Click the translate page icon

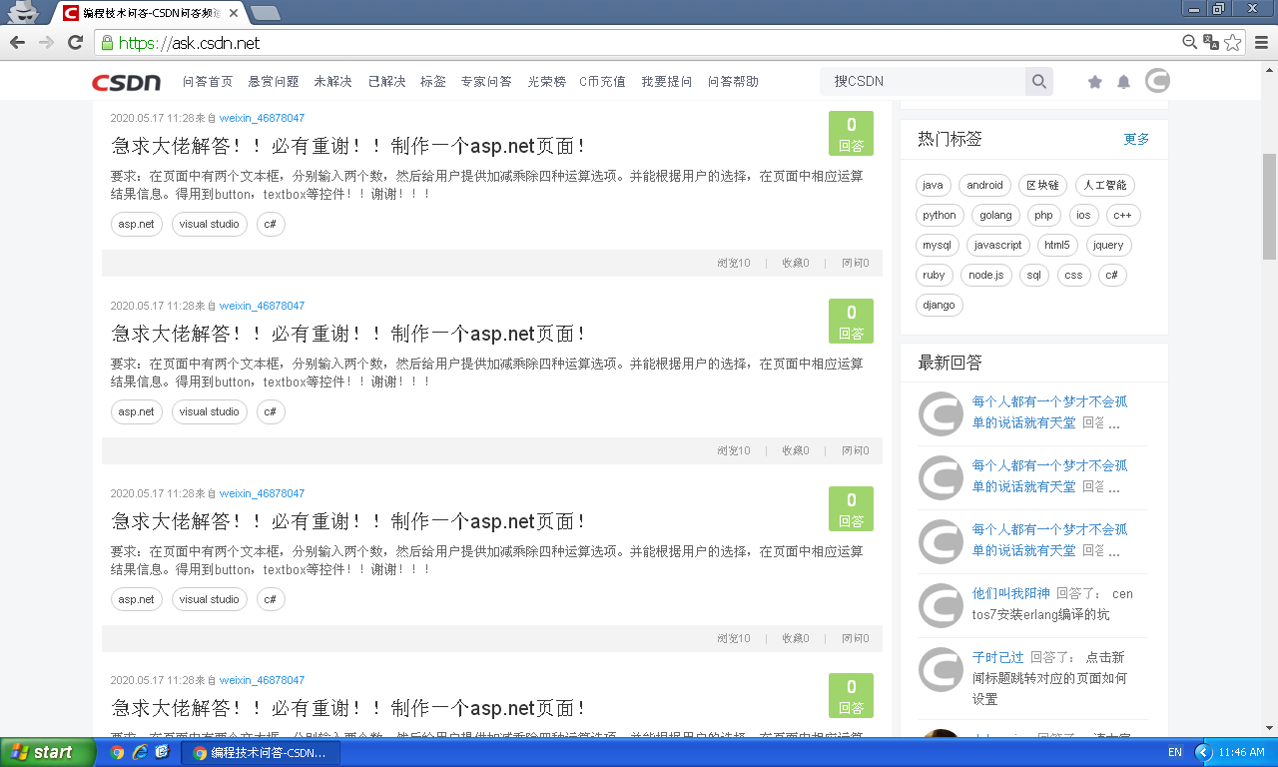[1211, 42]
